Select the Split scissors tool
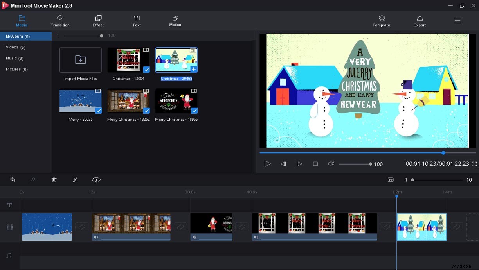 pos(75,180)
